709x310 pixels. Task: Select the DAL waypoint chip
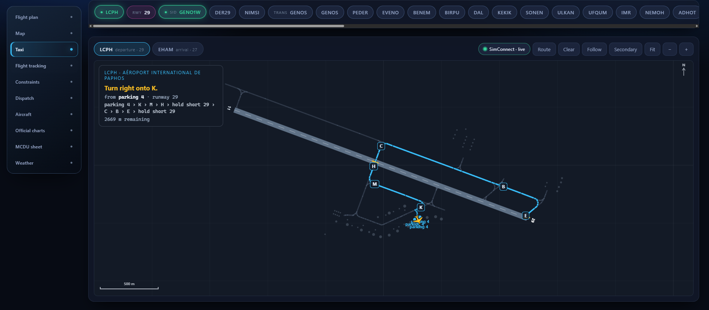coord(479,12)
